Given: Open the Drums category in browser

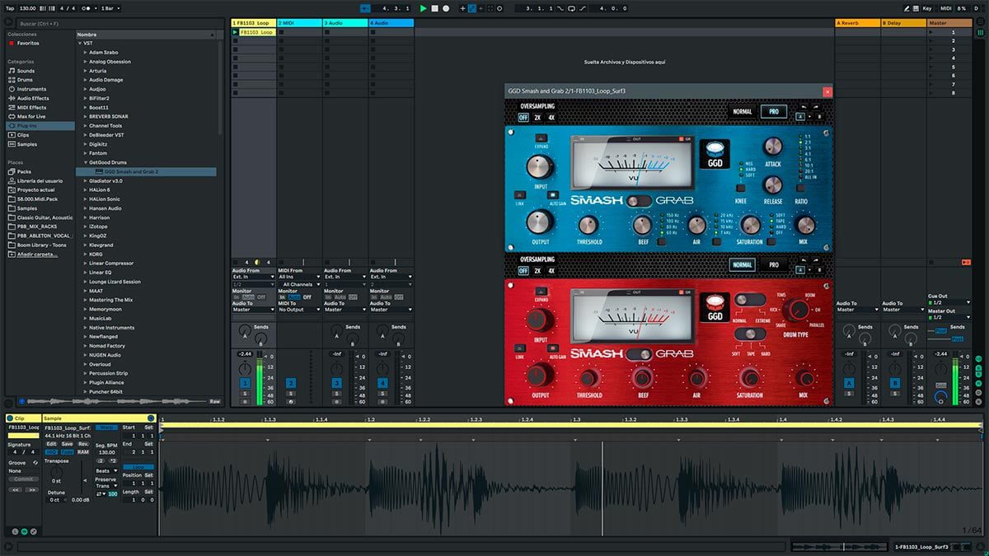Looking at the screenshot, I should [25, 80].
